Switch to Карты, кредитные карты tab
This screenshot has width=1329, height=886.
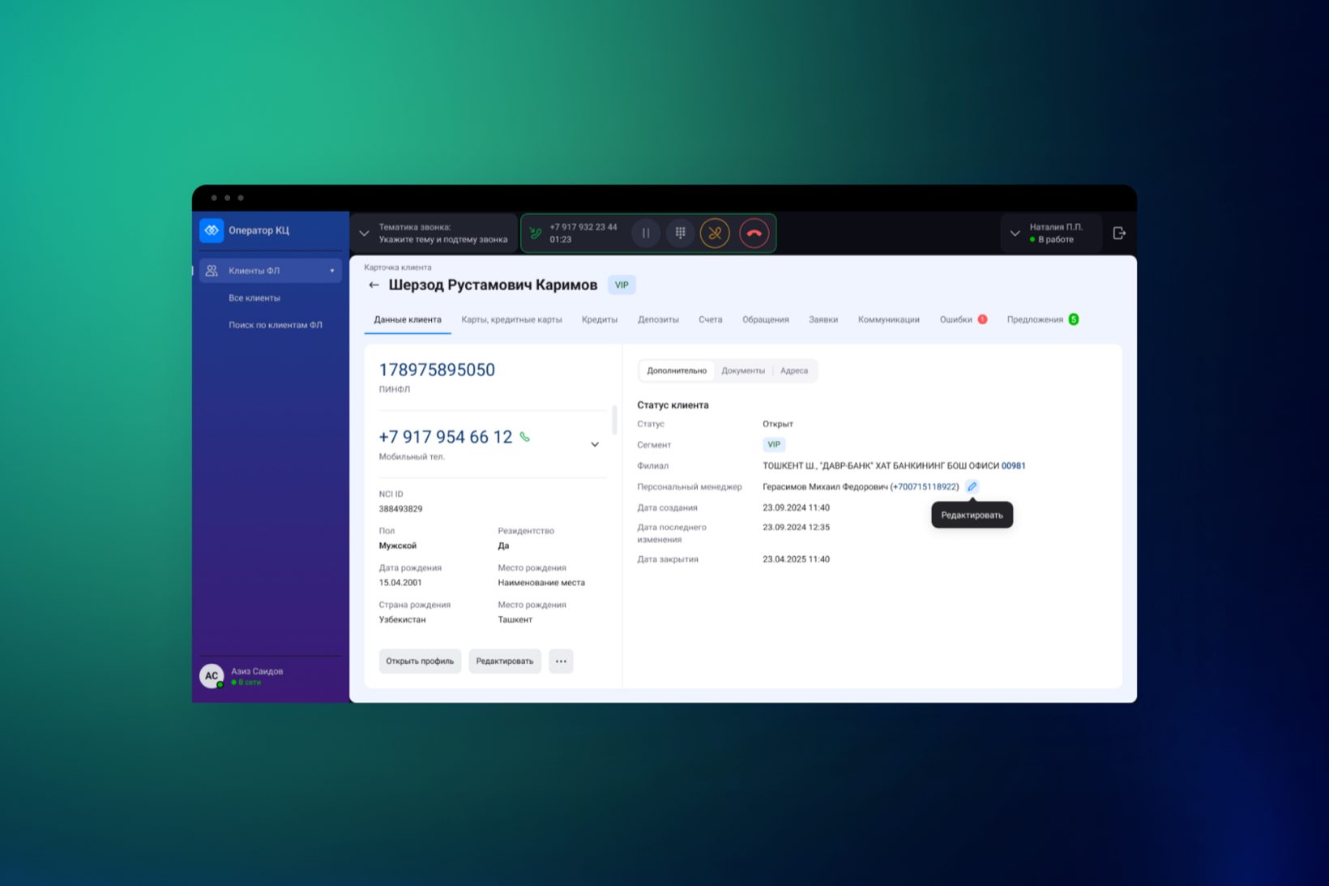(x=511, y=319)
